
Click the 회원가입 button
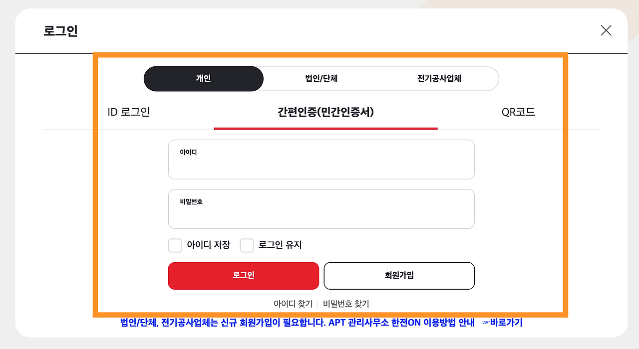pyautogui.click(x=399, y=276)
